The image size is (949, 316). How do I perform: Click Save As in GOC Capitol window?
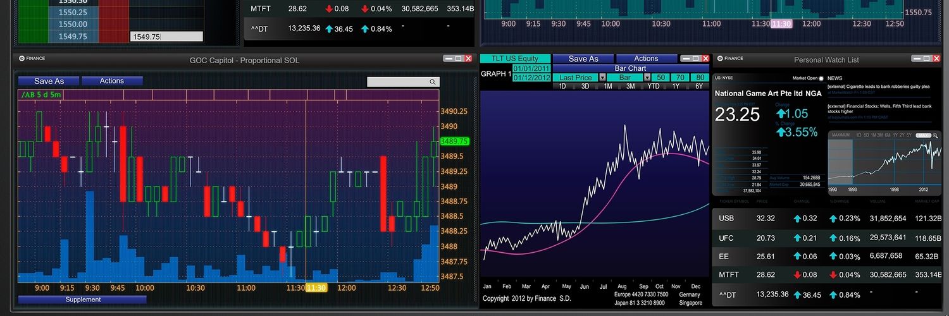49,81
